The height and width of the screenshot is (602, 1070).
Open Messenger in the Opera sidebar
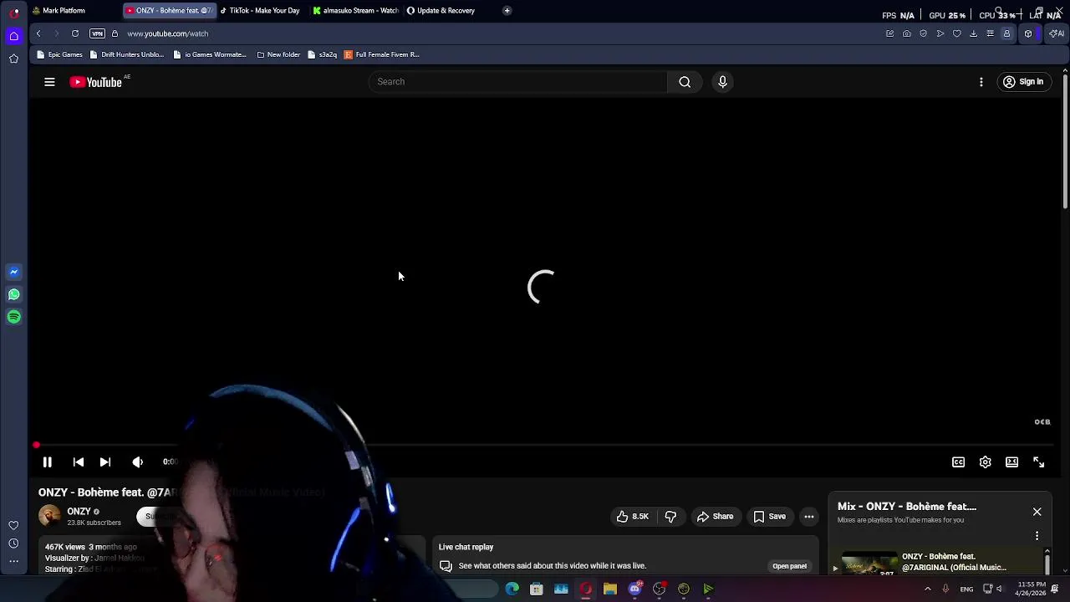point(14,272)
